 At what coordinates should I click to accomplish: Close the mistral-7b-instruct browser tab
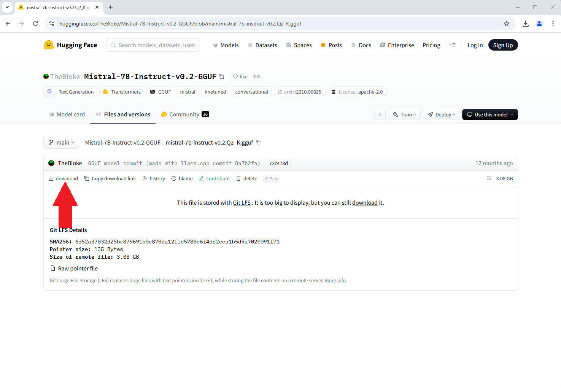97,7
